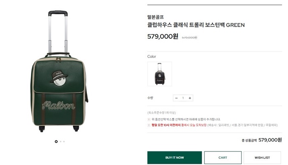
Task: Jump to the third carousel dot
Action: pyautogui.click(x=64, y=142)
